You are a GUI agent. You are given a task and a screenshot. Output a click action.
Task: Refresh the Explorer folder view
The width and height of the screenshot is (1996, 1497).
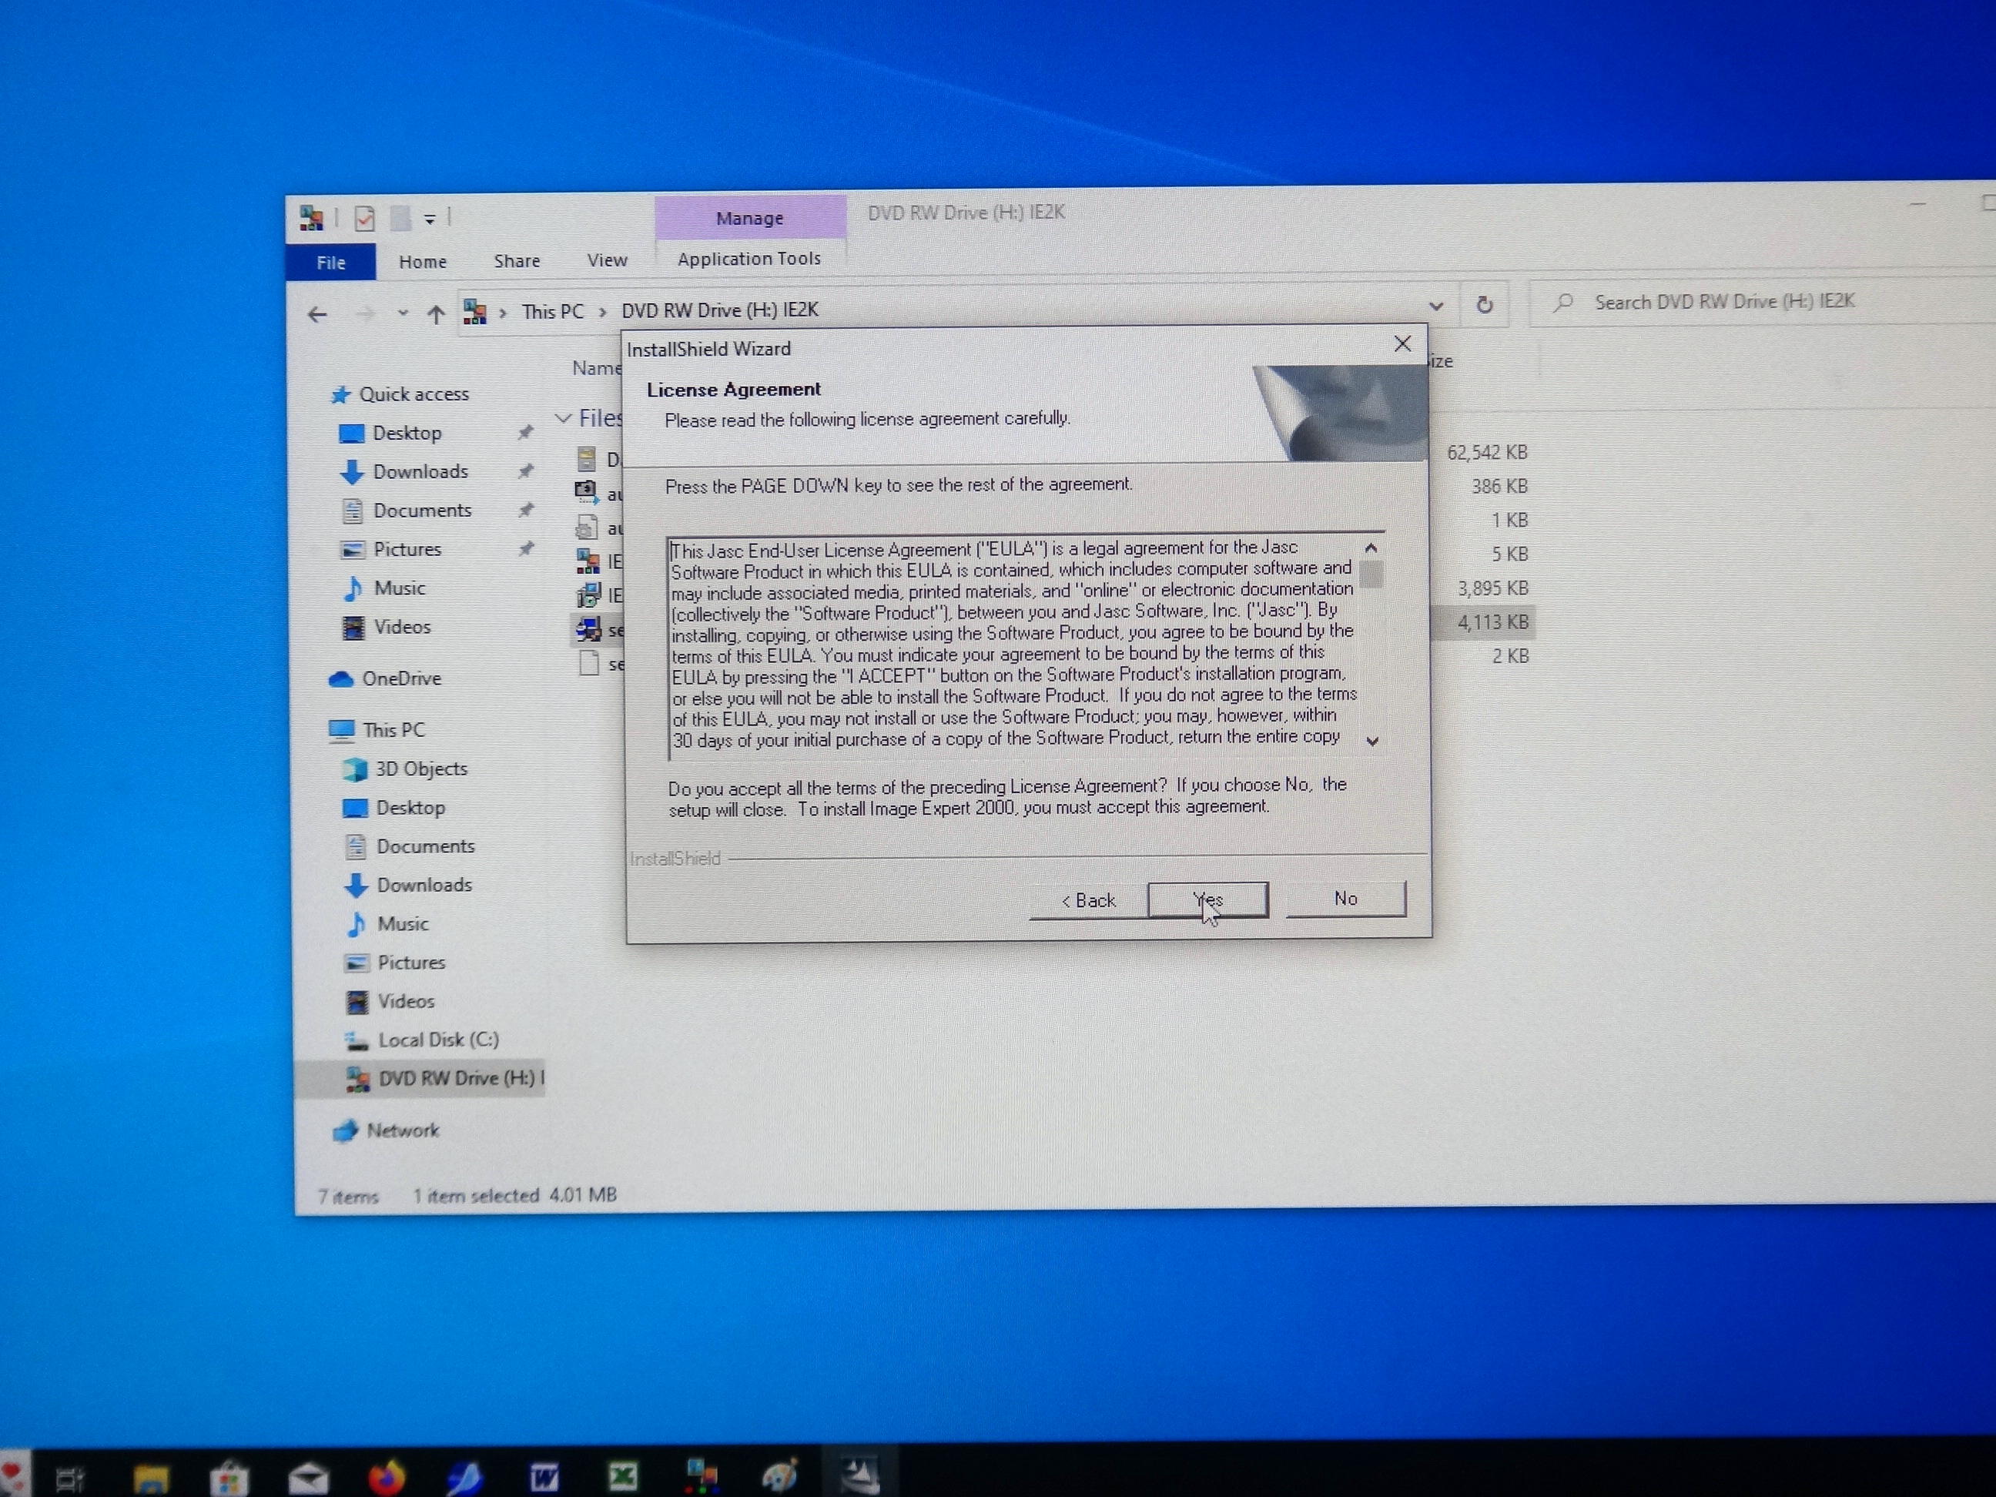point(1485,305)
